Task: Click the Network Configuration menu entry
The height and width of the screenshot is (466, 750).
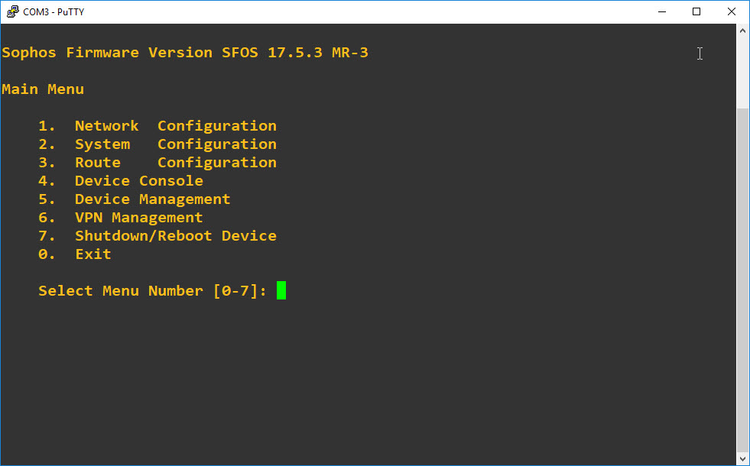Action: (157, 126)
